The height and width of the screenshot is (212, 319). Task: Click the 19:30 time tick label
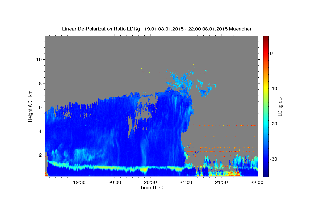tap(79, 182)
